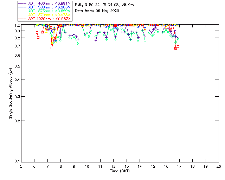This screenshot has width=225, height=180.
Task: Click the lowest red square marker near 17 GMT
Action: 175,48
